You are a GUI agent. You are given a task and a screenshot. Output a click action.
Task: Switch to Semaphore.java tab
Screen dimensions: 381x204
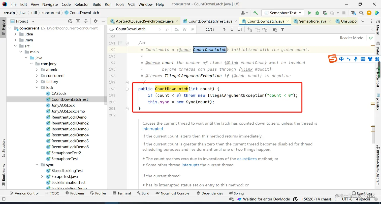coord(312,21)
